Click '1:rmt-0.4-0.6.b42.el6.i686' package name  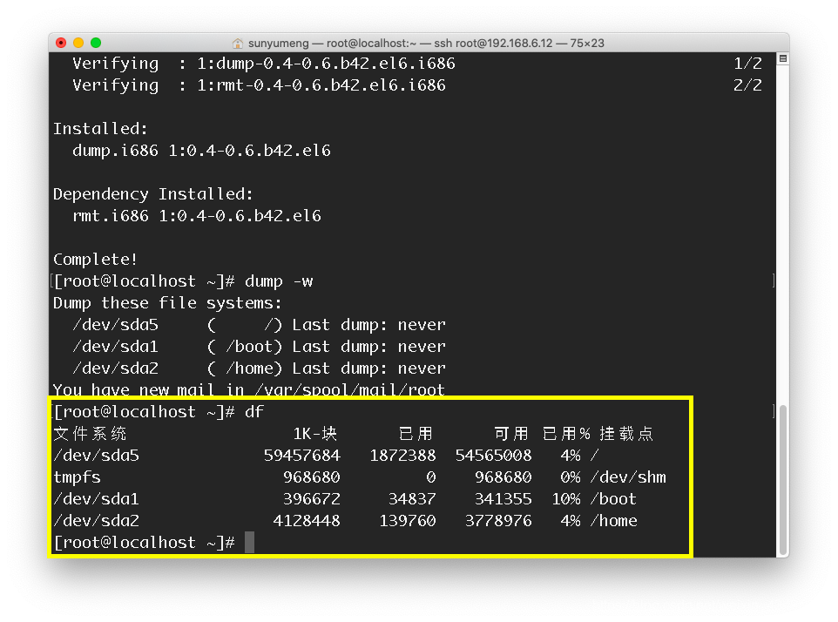321,85
